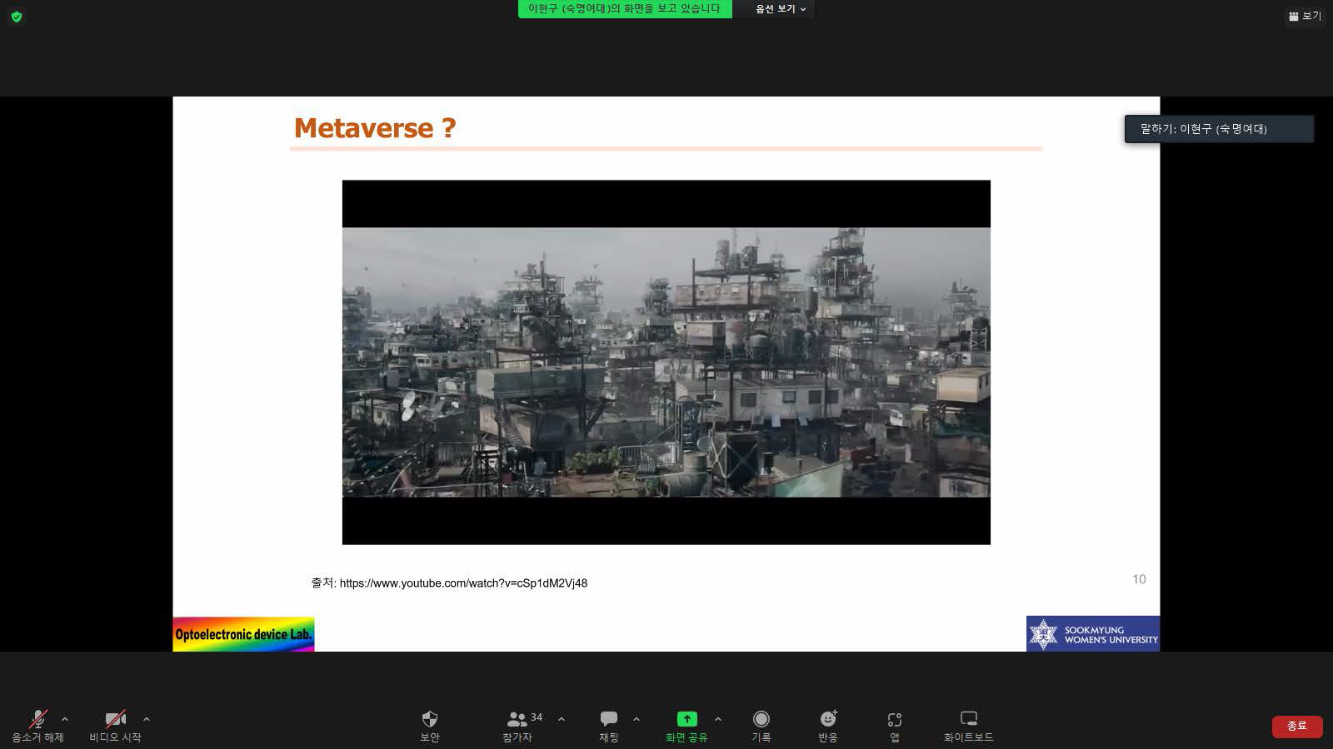Open the 옵션 보기 options dropdown
Image resolution: width=1333 pixels, height=749 pixels.
click(780, 9)
